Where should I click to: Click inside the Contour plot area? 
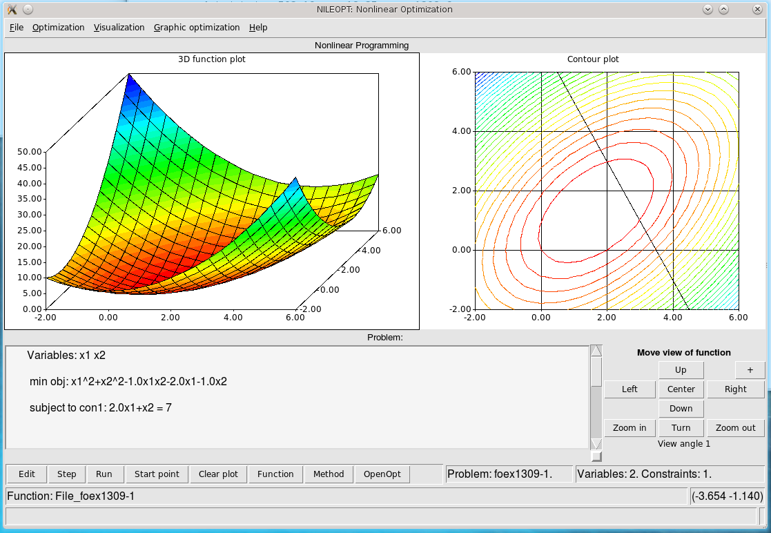tap(607, 191)
